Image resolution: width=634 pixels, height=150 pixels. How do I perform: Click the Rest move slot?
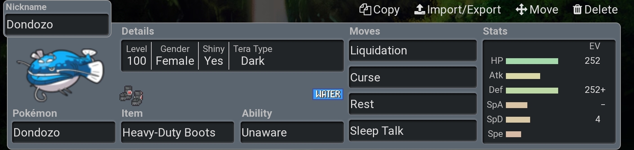point(412,104)
